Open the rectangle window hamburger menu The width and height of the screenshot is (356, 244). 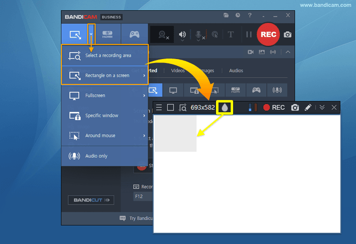click(x=159, y=107)
